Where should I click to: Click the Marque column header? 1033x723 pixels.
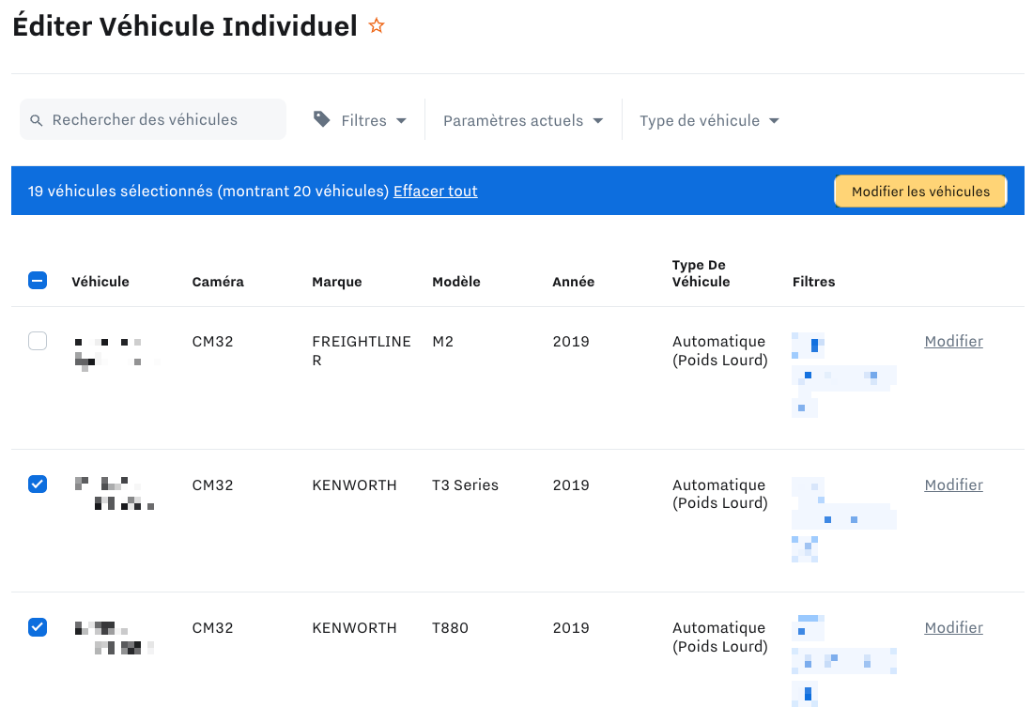point(336,282)
